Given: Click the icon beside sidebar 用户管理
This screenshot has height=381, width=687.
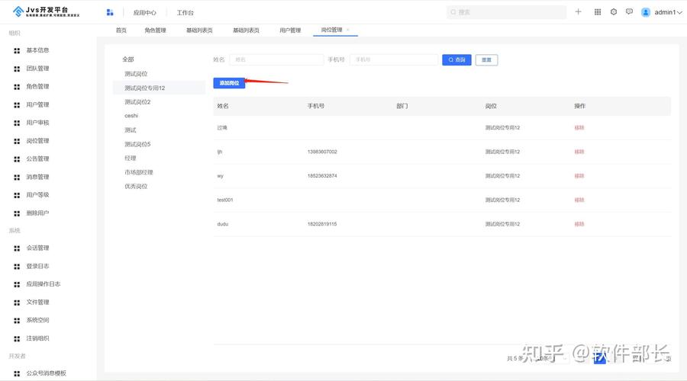Looking at the screenshot, I should [x=17, y=105].
